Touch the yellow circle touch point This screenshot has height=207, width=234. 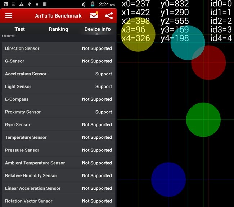138,34
